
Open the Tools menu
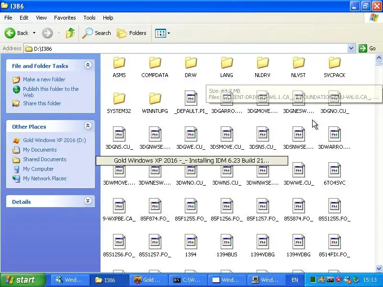click(90, 18)
